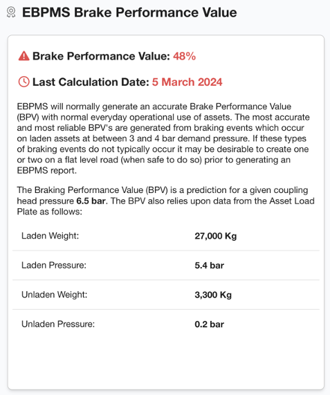Click the 0.2 bar value
This screenshot has width=330, height=395.
pos(210,324)
